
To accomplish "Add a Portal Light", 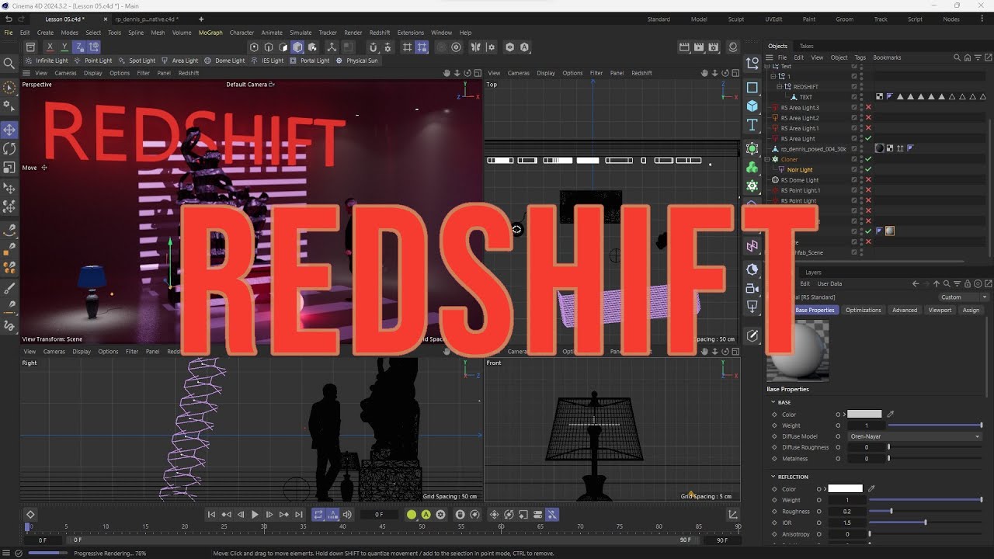I will pos(309,61).
